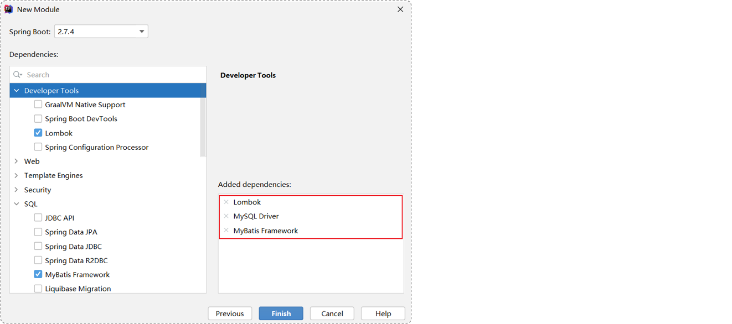Collapse the Developer Tools group
This screenshot has width=732, height=324.
(x=17, y=91)
